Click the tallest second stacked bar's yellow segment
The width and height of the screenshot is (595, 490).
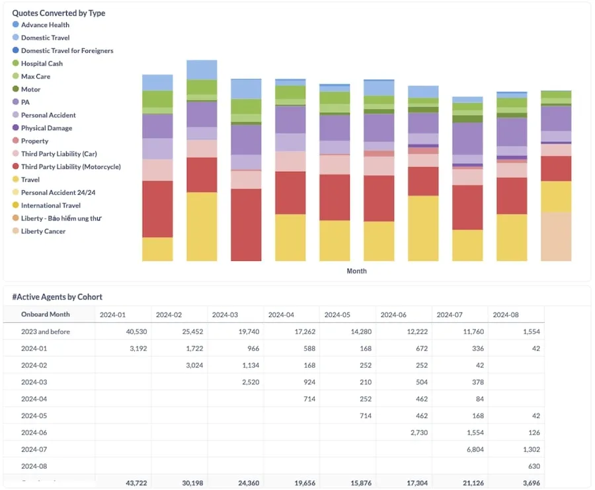(202, 227)
